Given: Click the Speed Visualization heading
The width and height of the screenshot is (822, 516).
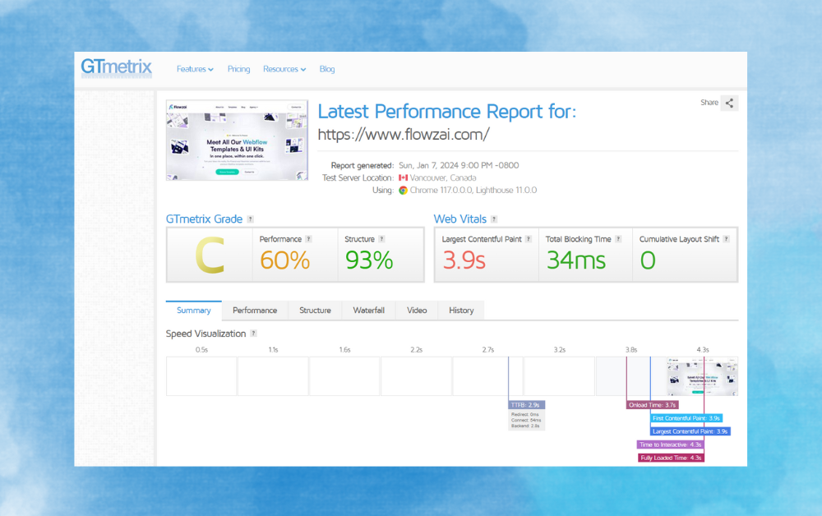Looking at the screenshot, I should pos(205,334).
